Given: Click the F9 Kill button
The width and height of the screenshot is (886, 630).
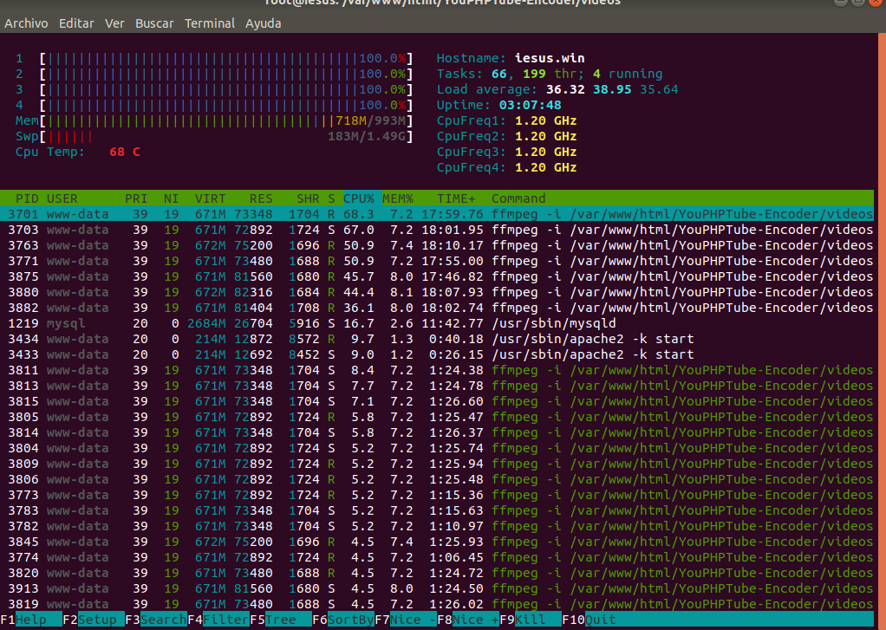Looking at the screenshot, I should coord(531,620).
